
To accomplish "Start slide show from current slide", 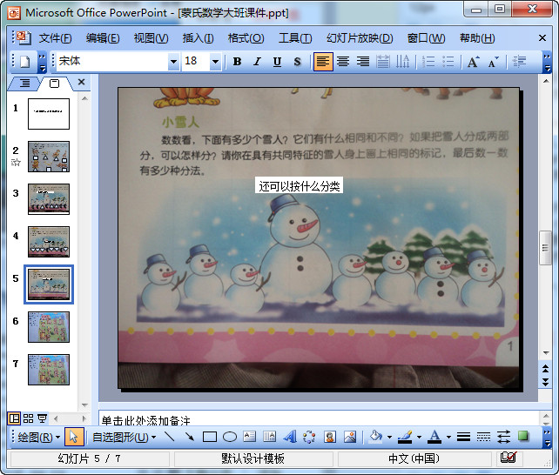I will tap(43, 418).
